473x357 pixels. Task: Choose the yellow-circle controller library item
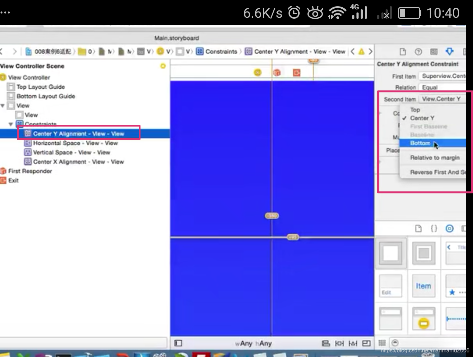tap(423, 318)
